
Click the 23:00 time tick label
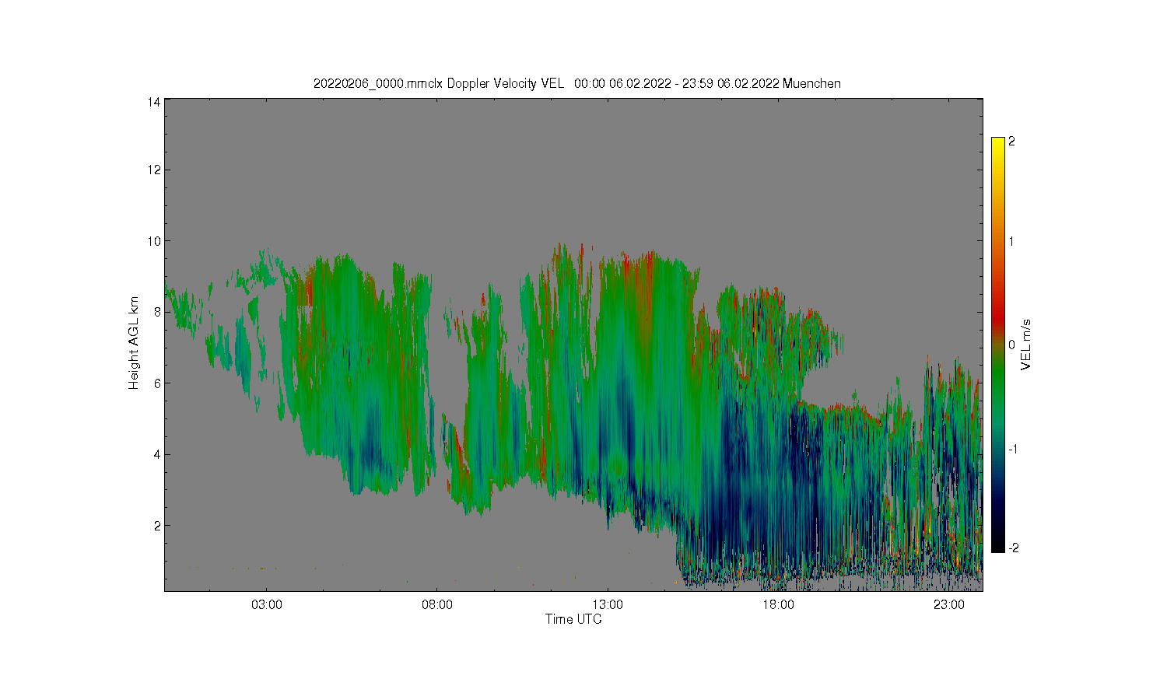(x=948, y=605)
